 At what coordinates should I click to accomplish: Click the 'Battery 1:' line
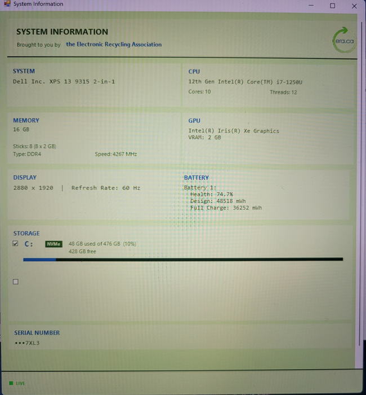point(200,187)
